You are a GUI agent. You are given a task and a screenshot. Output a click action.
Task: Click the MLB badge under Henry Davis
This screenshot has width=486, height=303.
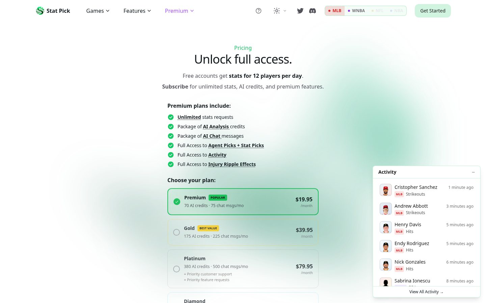pos(399,232)
